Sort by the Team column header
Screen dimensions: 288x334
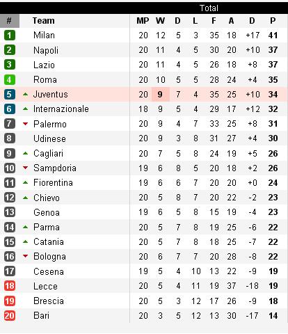coord(44,21)
